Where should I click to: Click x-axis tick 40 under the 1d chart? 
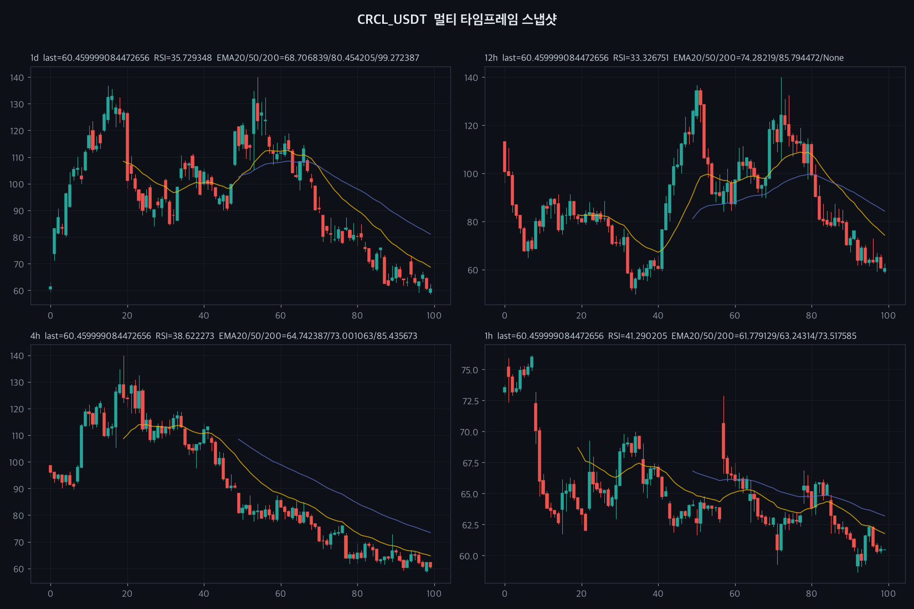(204, 315)
